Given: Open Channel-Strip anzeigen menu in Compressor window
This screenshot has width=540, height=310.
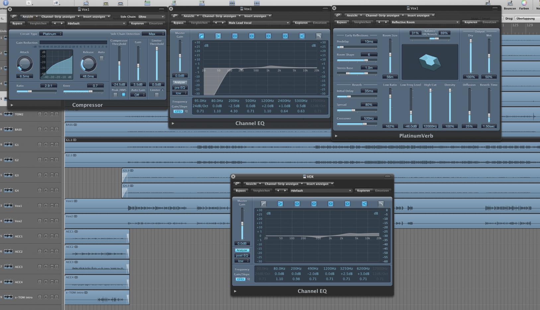Looking at the screenshot, I should pos(60,17).
